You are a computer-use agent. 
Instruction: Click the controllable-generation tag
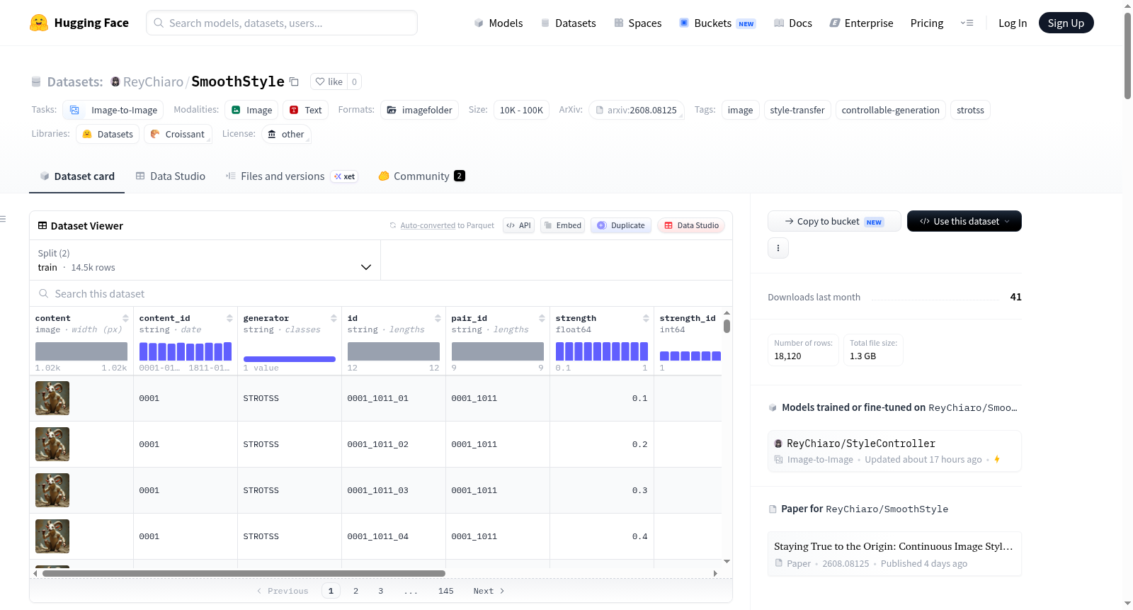click(890, 110)
